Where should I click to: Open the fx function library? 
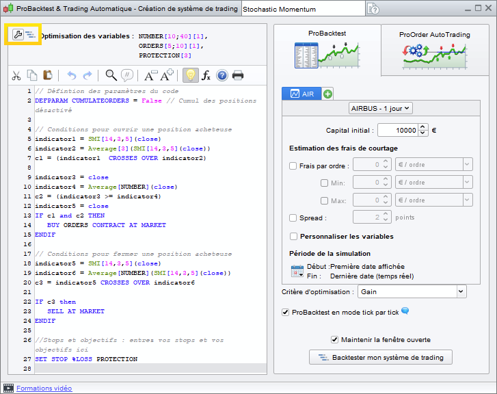(206, 75)
